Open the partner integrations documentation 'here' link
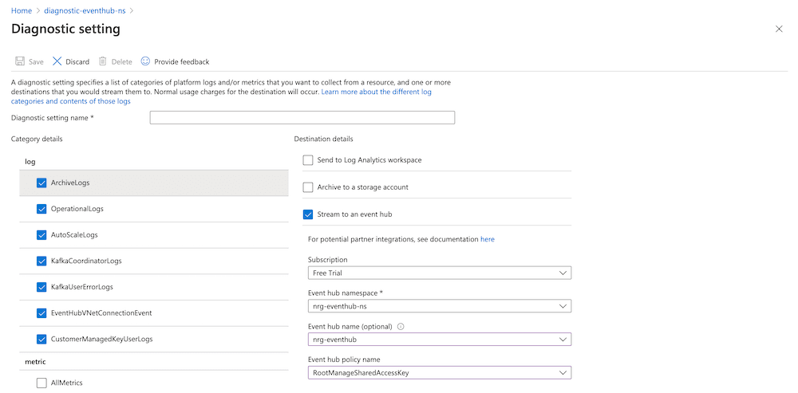This screenshot has height=393, width=798. [x=487, y=239]
